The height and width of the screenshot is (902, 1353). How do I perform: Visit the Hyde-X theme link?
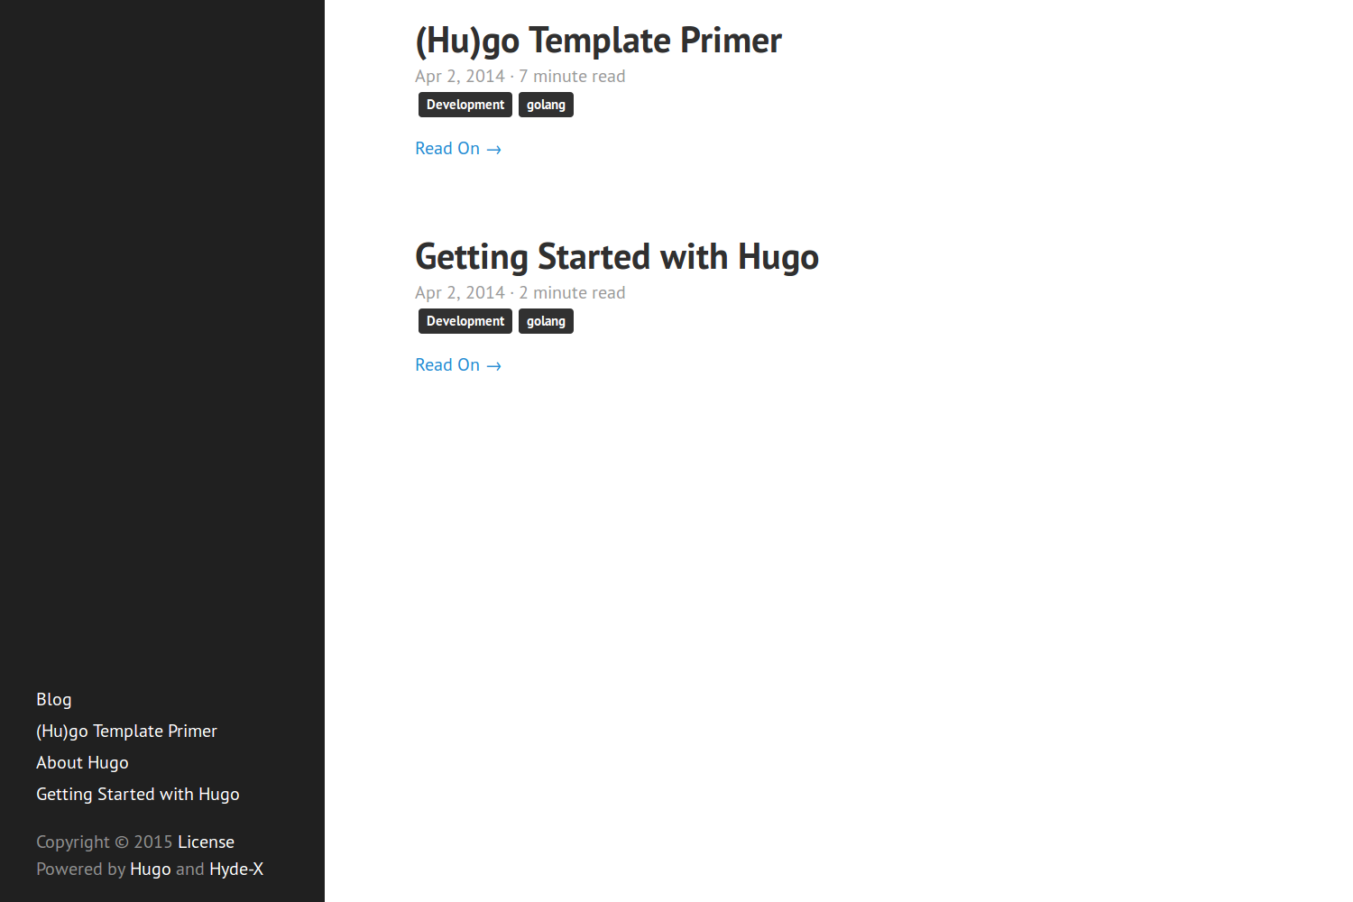point(236,870)
